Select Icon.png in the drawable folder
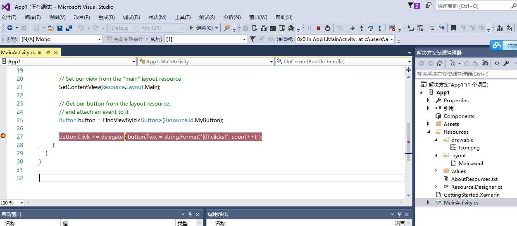The height and width of the screenshot is (226, 517). (x=469, y=147)
